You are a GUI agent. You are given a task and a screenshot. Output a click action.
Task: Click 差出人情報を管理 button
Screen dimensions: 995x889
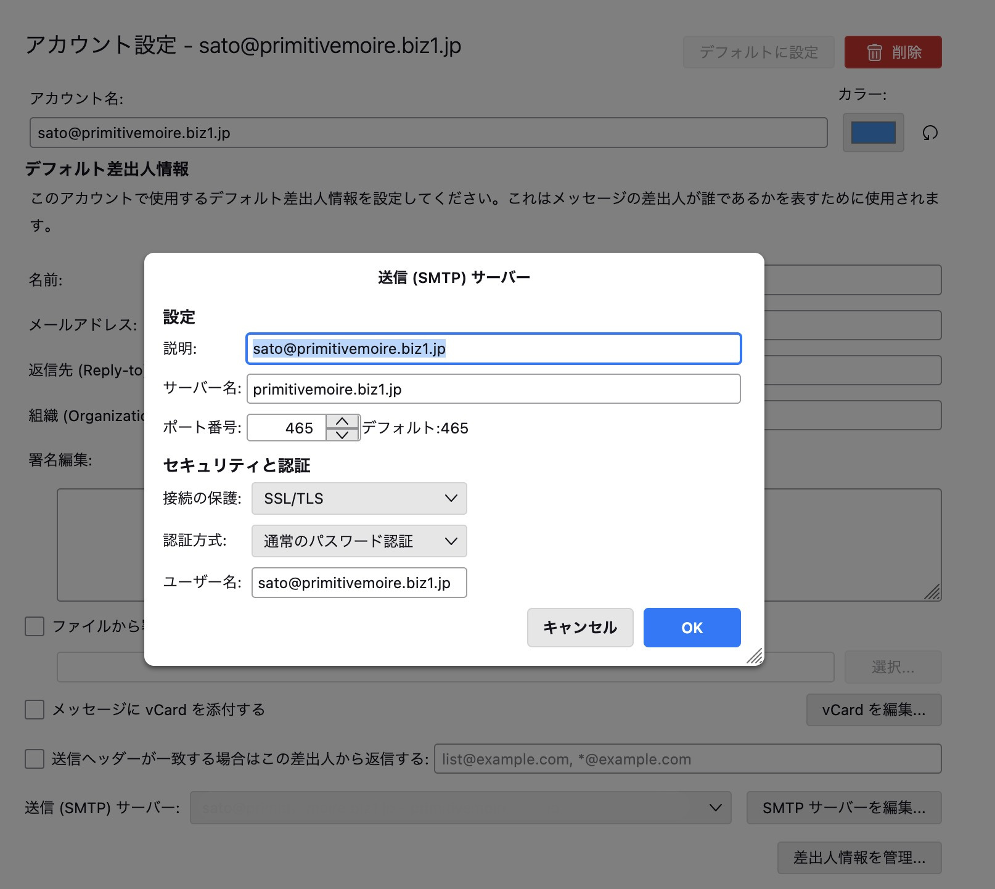[x=859, y=858]
